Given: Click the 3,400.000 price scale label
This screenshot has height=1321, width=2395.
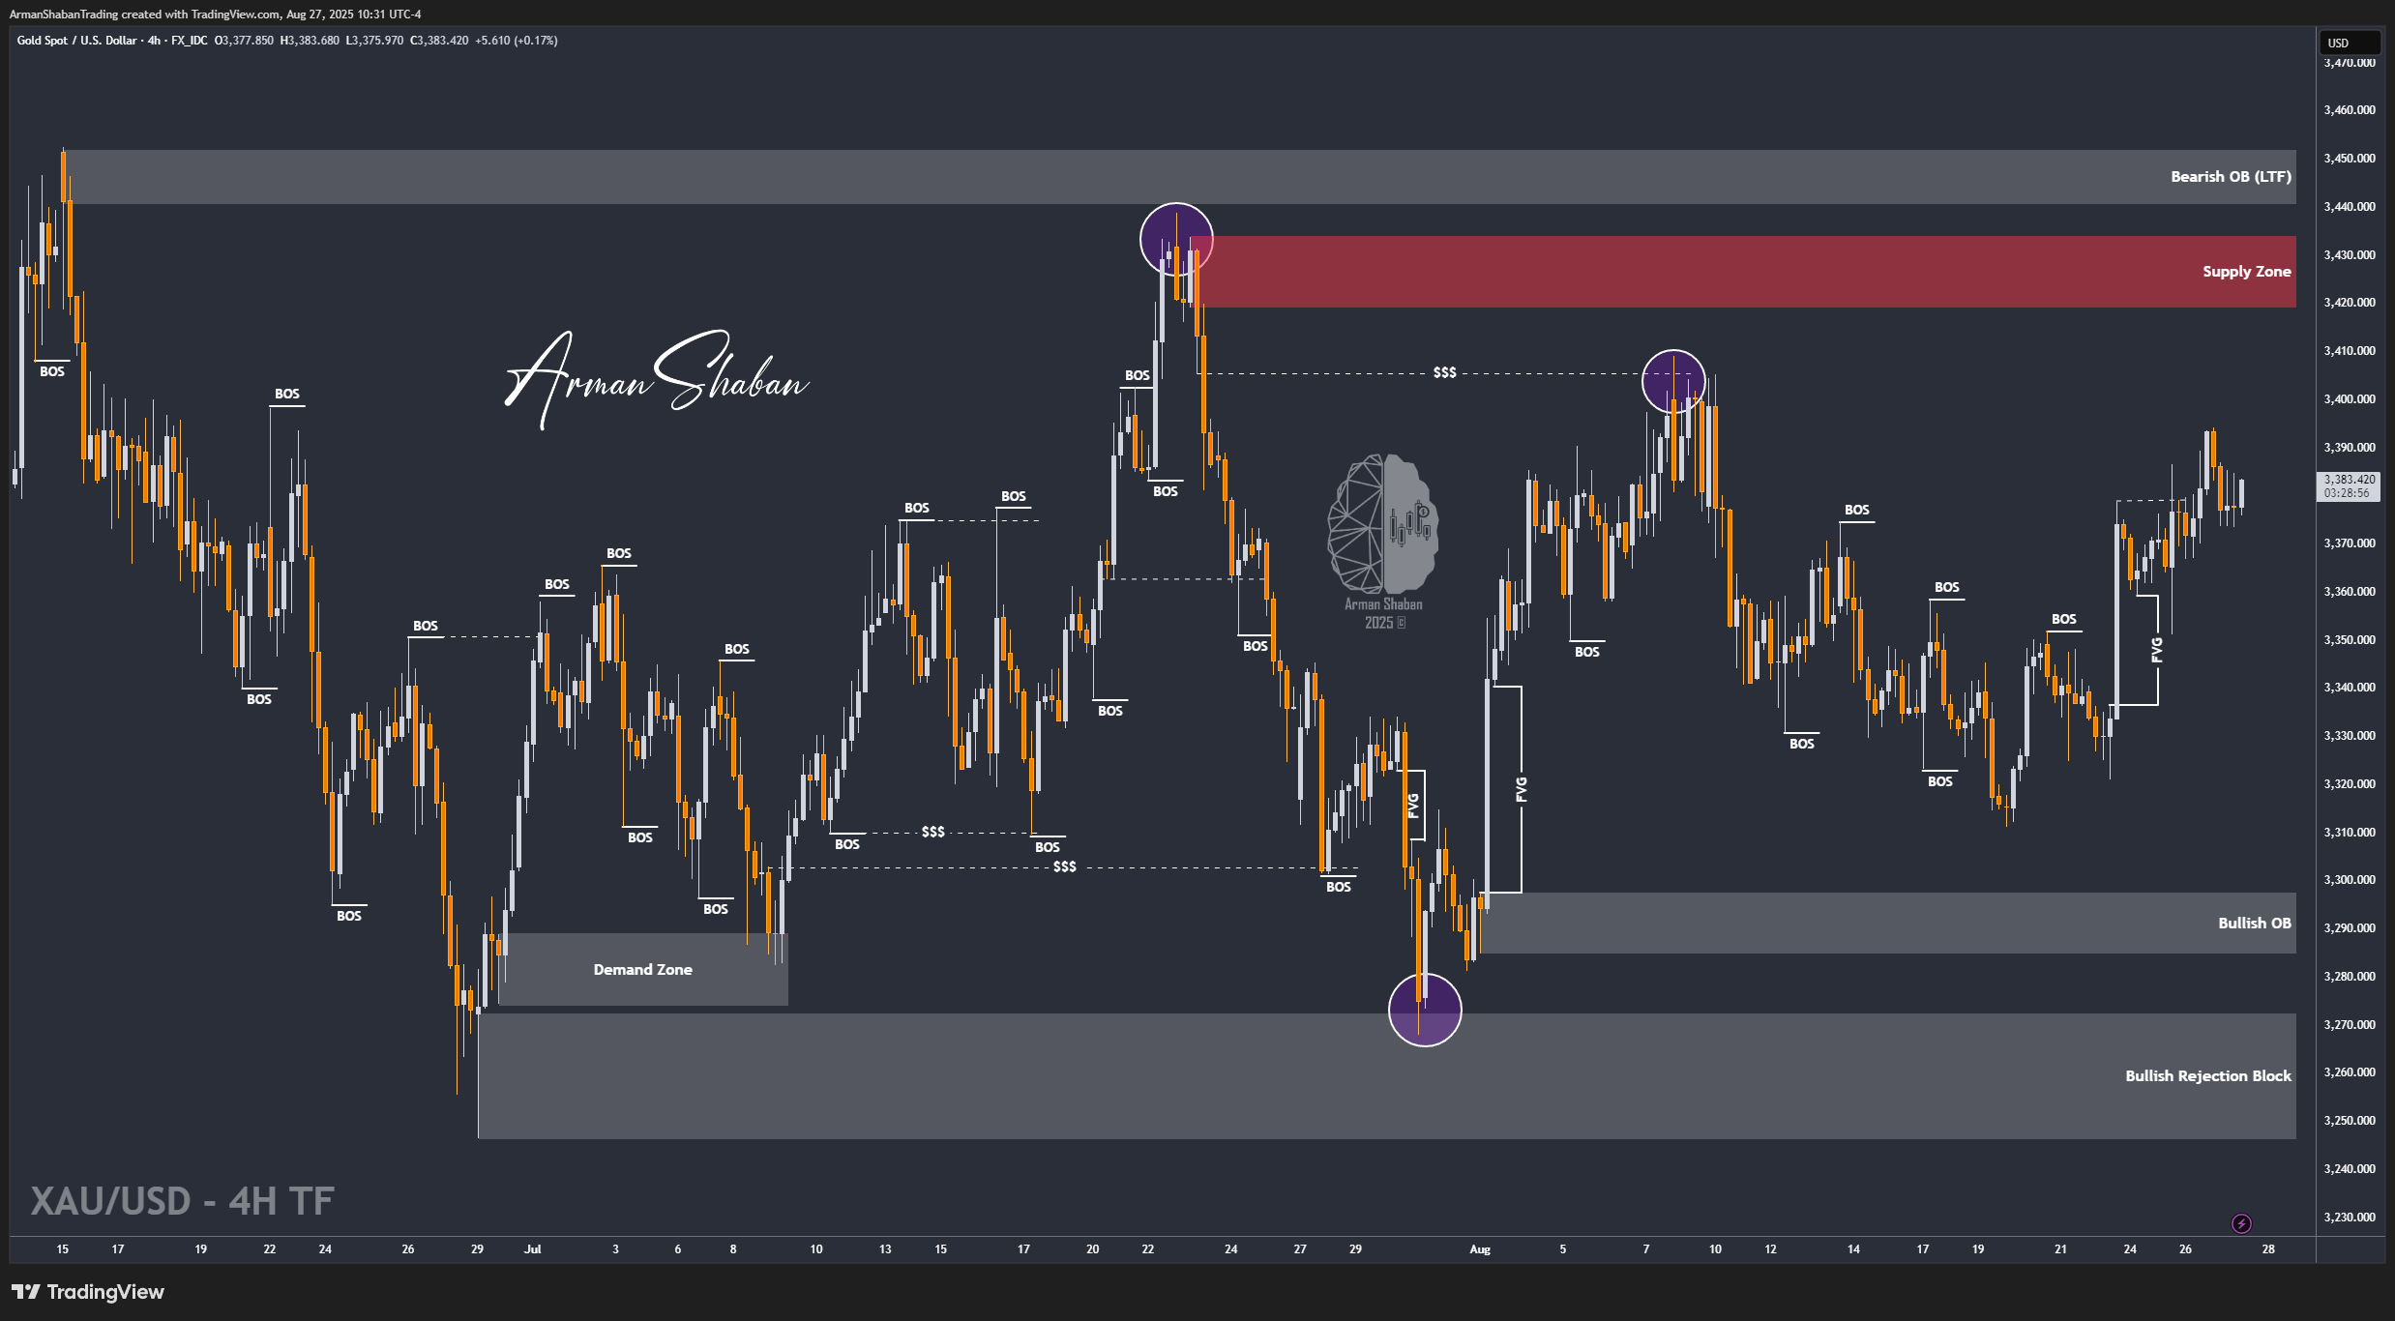Looking at the screenshot, I should coord(2350,399).
